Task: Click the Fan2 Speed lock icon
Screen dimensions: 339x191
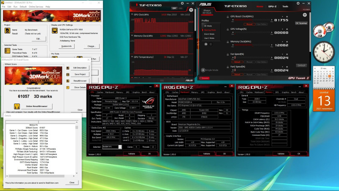Action: point(228,67)
